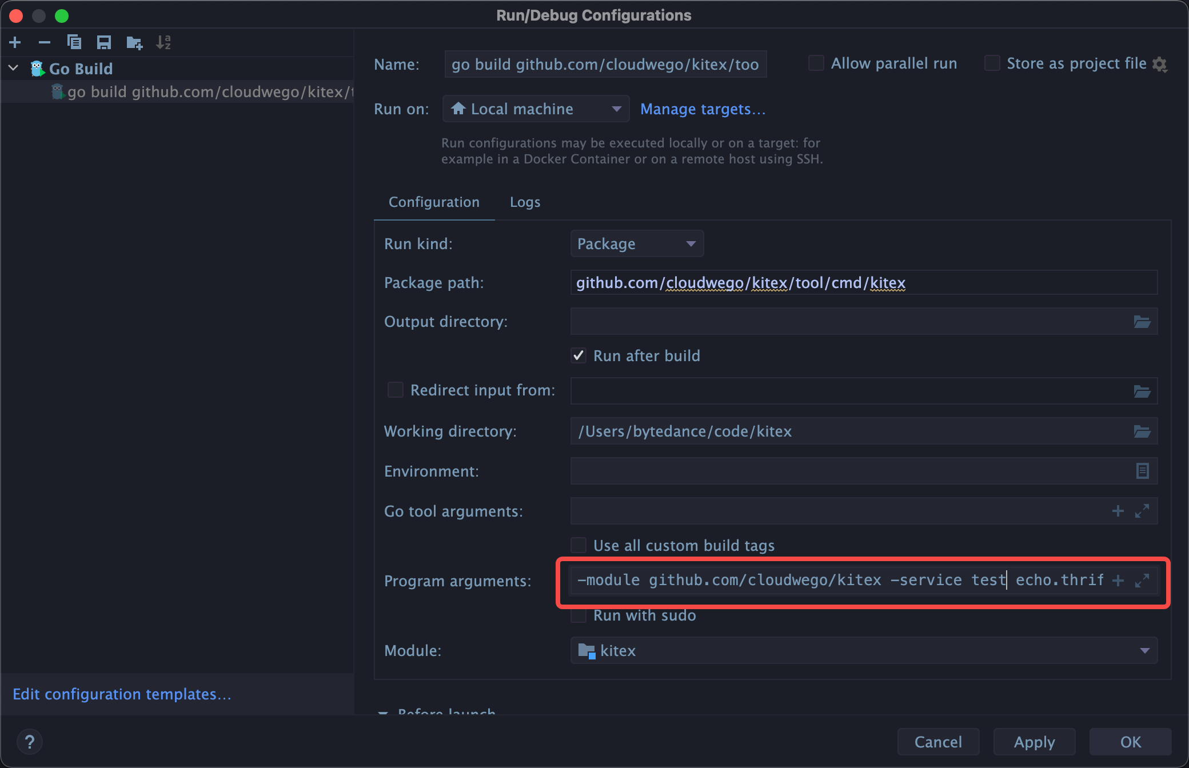Image resolution: width=1189 pixels, height=768 pixels.
Task: Enable Run with sudo
Action: pos(578,615)
